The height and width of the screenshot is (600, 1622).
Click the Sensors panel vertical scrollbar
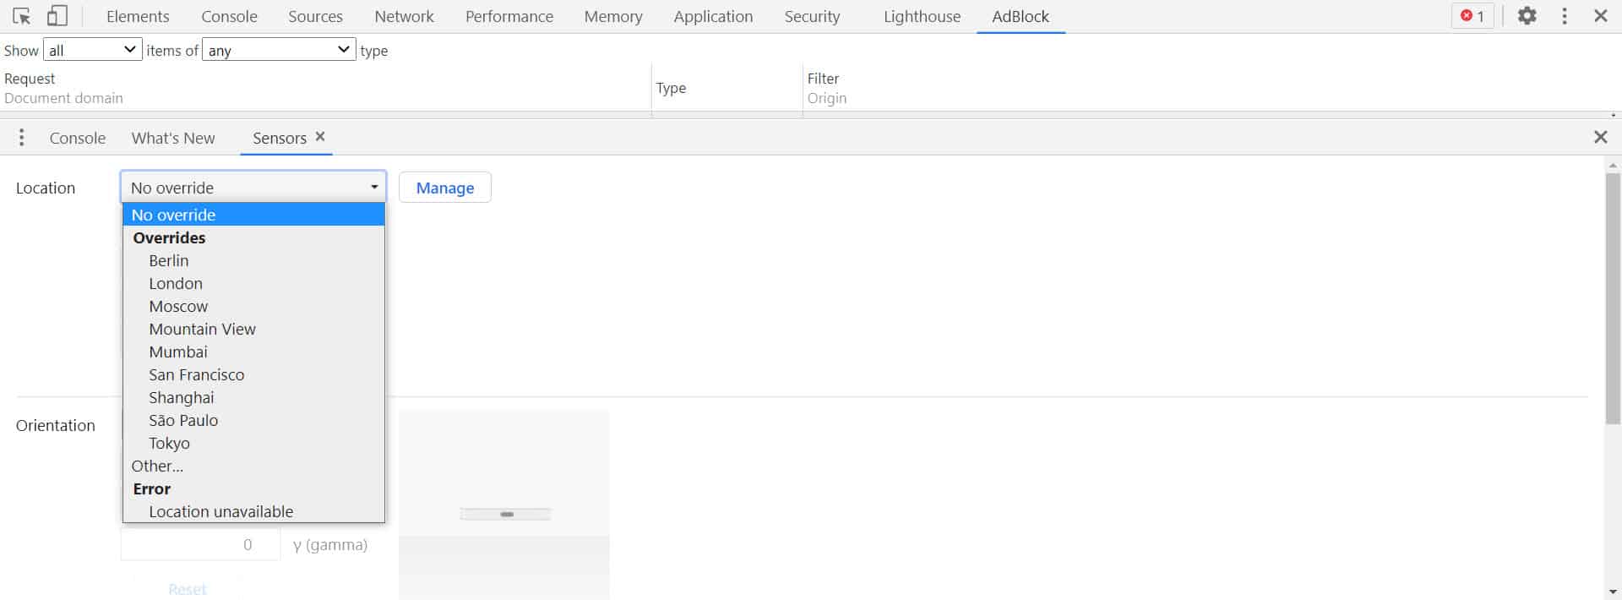(x=1613, y=296)
